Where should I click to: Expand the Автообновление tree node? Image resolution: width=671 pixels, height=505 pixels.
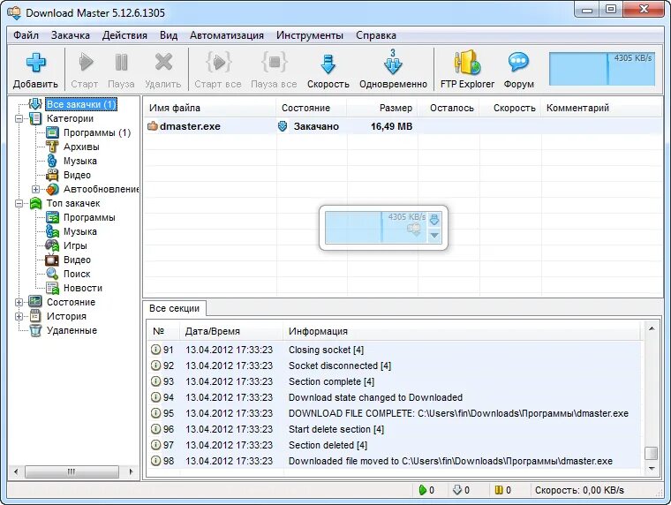point(35,189)
